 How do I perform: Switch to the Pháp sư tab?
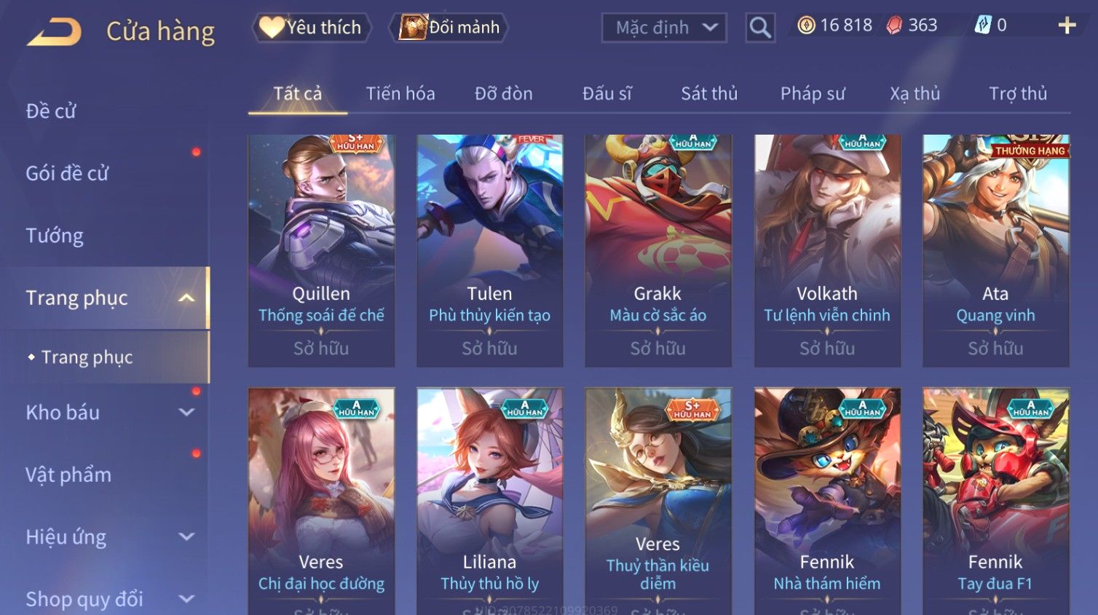pos(813,94)
